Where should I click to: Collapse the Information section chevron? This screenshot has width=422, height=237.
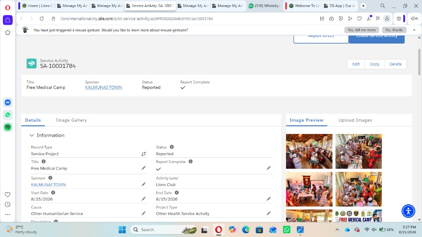pos(32,135)
